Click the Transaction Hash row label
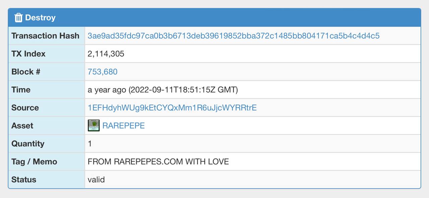429x198 pixels. [45, 36]
